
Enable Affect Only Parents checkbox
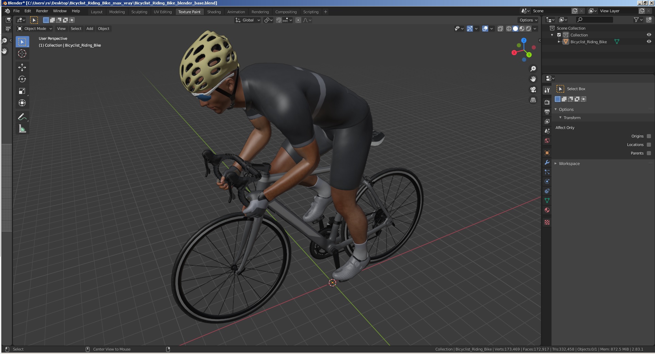point(649,153)
